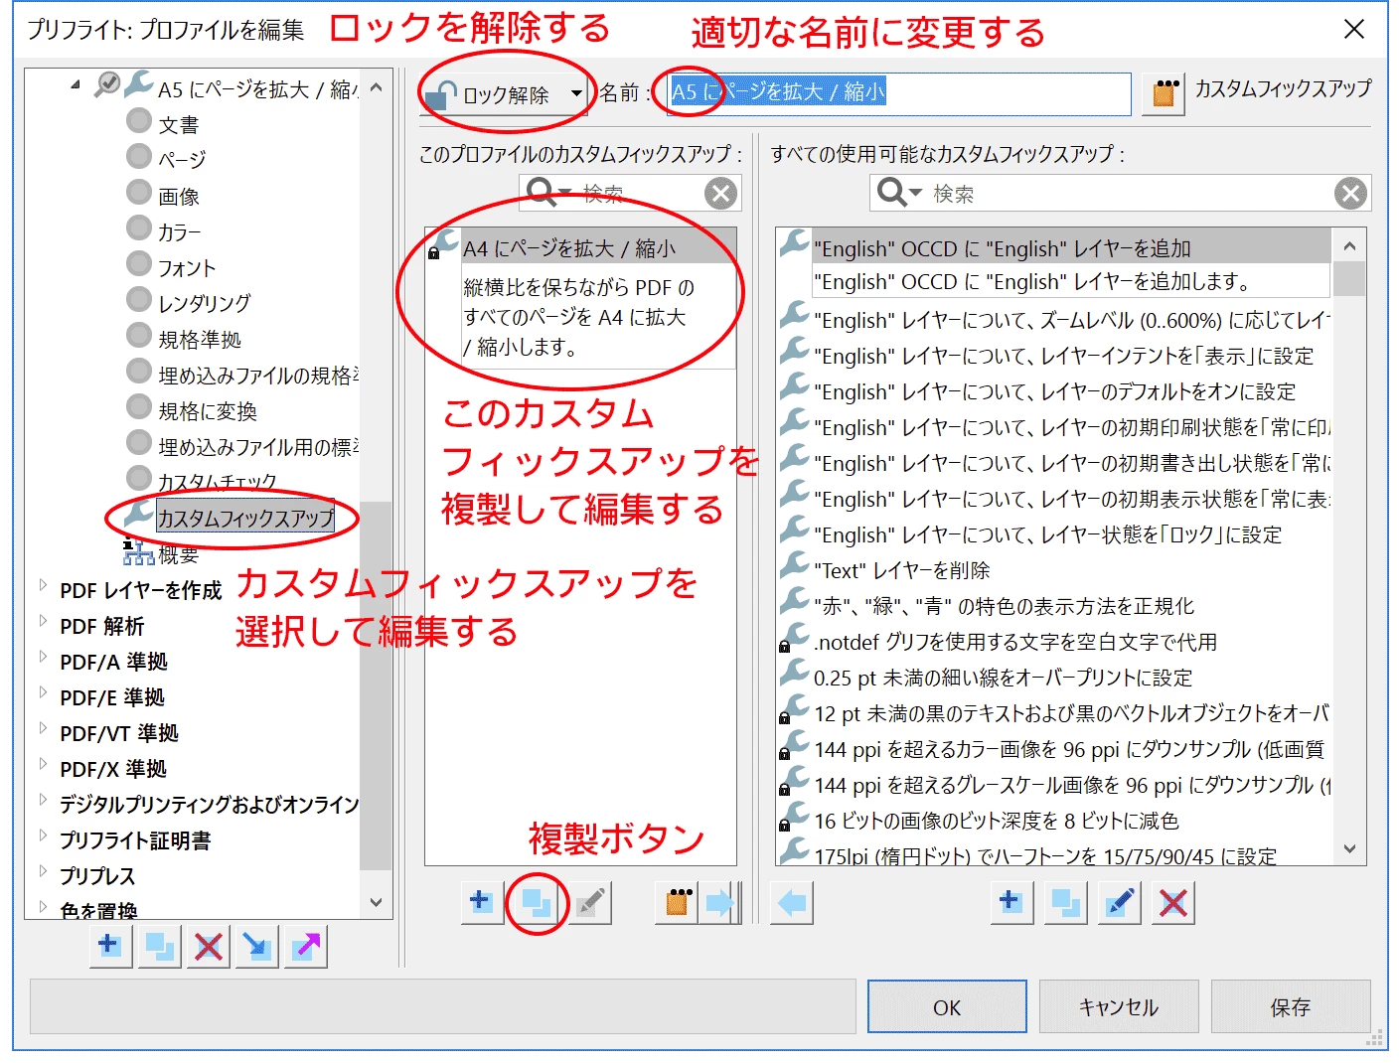
Task: Click the down arrow of the profile tree scrollbar
Action: 376,902
